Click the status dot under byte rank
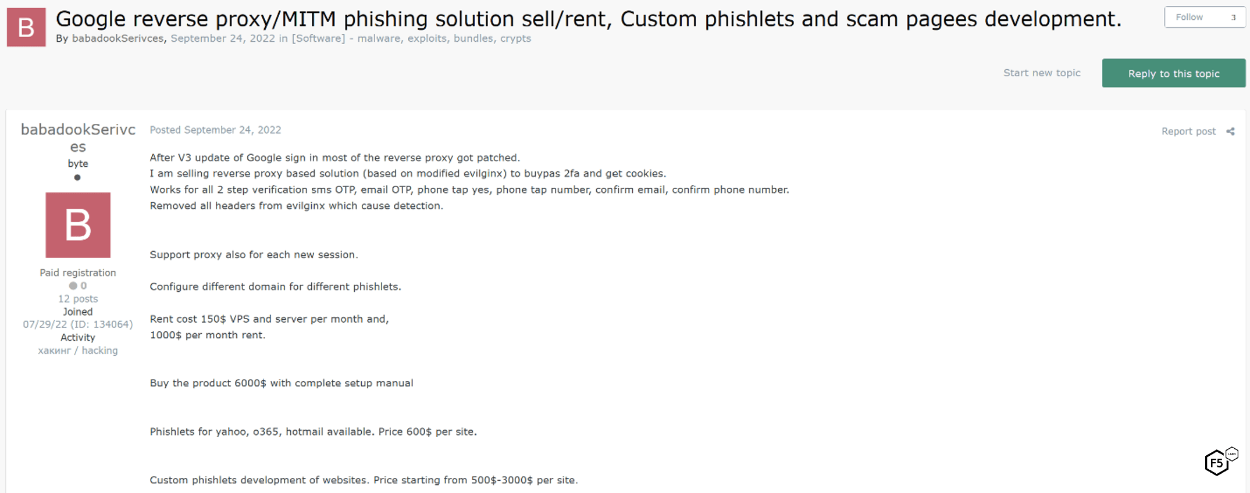Image resolution: width=1250 pixels, height=493 pixels. pyautogui.click(x=77, y=177)
